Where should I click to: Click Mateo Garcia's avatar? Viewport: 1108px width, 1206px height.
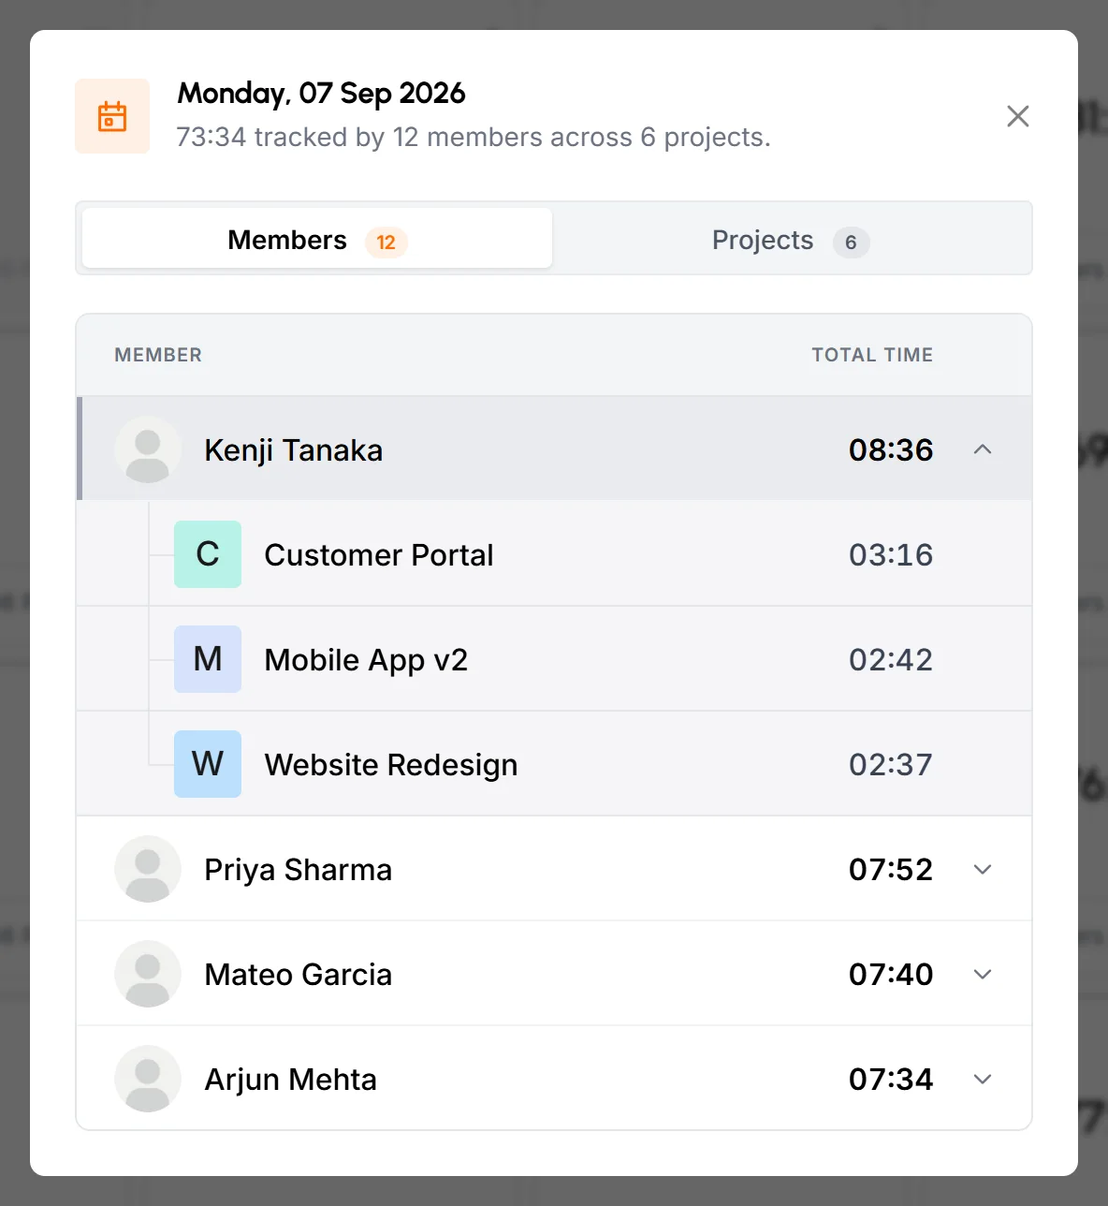click(148, 974)
